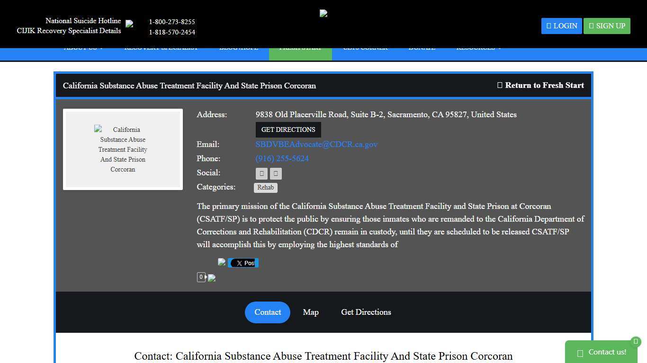Click the GET DIRECTIONS button under address
Image resolution: width=647 pixels, height=363 pixels.
tap(288, 130)
